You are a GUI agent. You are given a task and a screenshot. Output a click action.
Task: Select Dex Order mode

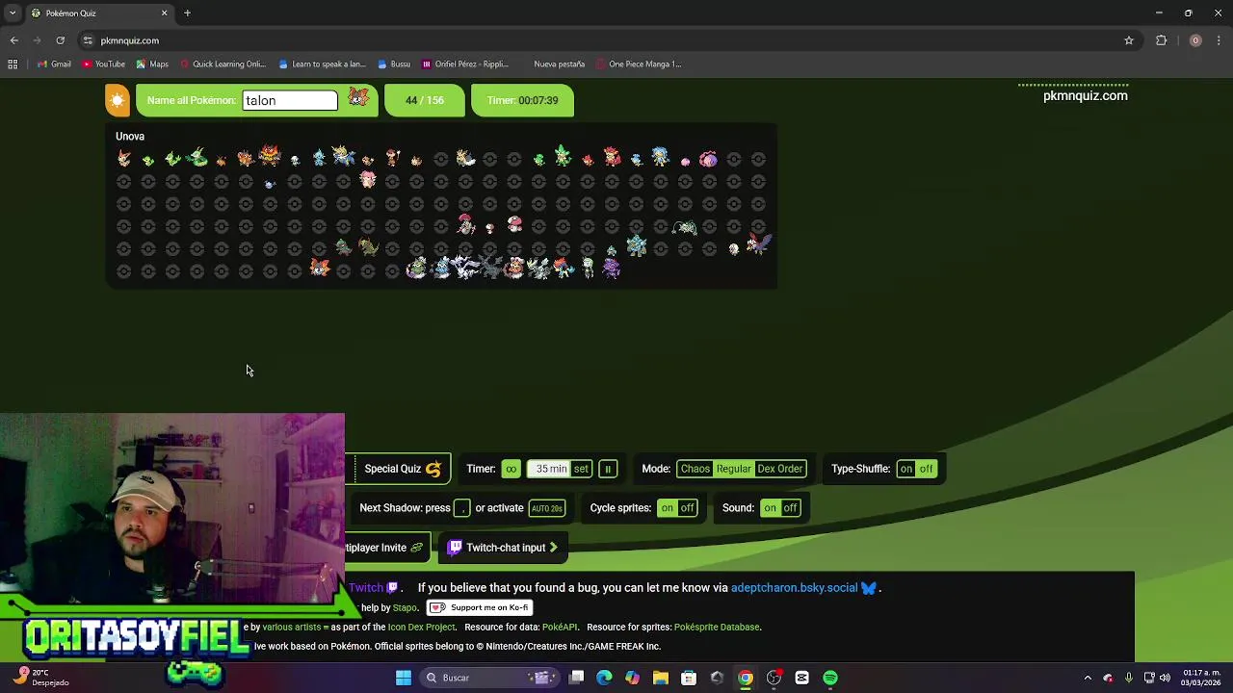[779, 469]
